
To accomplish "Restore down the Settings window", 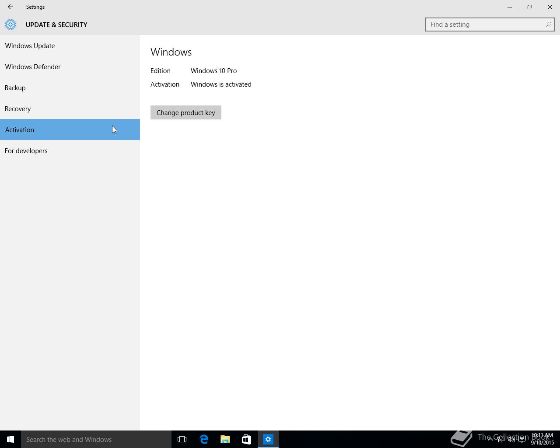I will pos(530,7).
